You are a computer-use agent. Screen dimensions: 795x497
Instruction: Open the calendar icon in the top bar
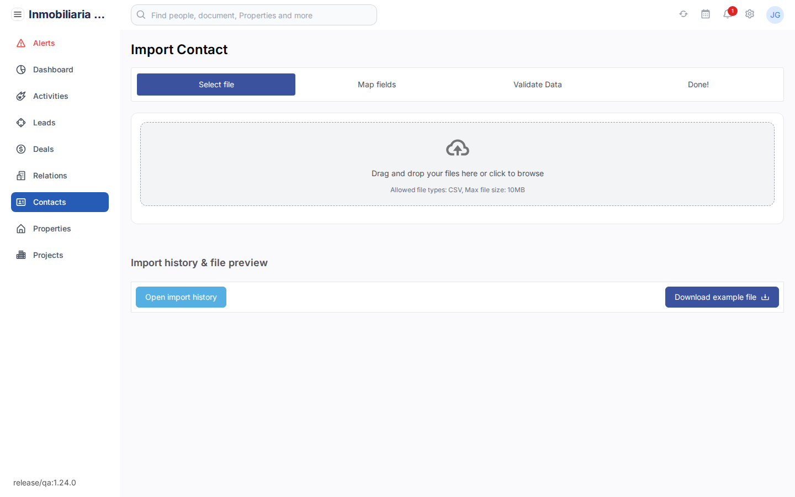tap(705, 14)
